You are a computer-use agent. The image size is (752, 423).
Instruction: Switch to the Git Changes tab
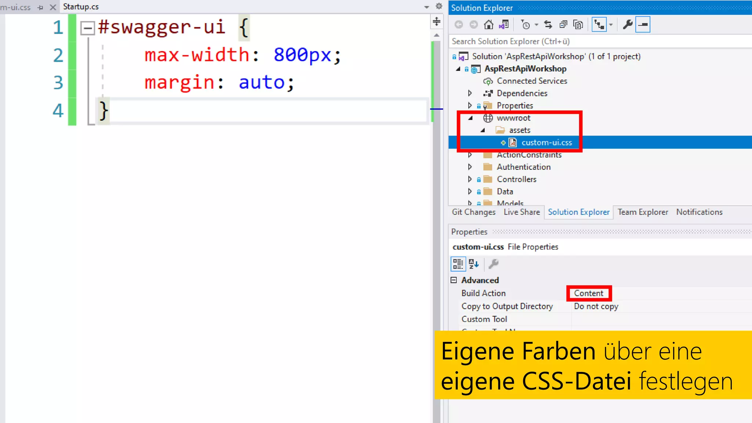pyautogui.click(x=474, y=212)
